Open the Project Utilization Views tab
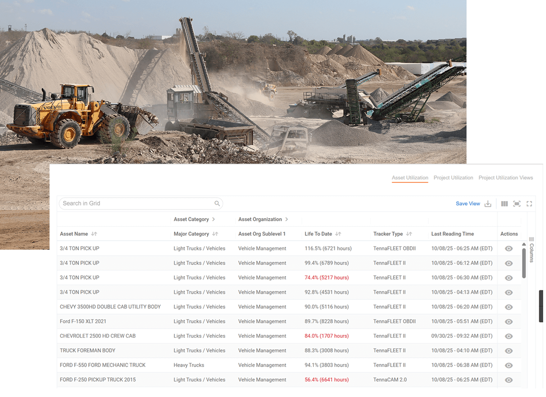 [506, 178]
